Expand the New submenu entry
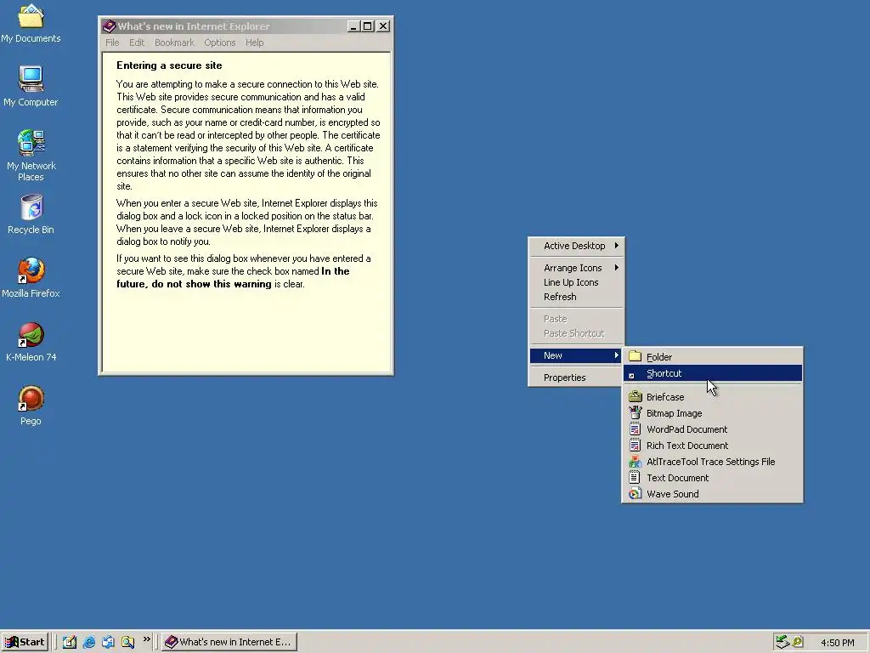 click(x=576, y=355)
